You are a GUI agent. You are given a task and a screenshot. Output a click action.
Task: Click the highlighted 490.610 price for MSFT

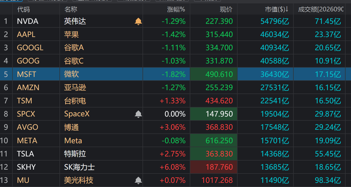pos(219,74)
